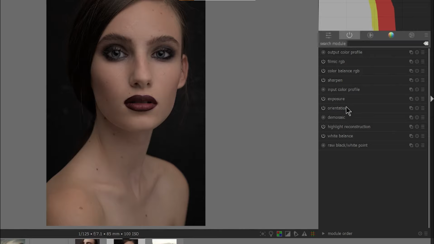Enable the filmic rgb module
The width and height of the screenshot is (434, 244).
tap(323, 61)
